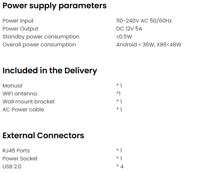Select the "Standby power consumption" label
Viewport: 222px width, 173px height.
tap(41, 37)
